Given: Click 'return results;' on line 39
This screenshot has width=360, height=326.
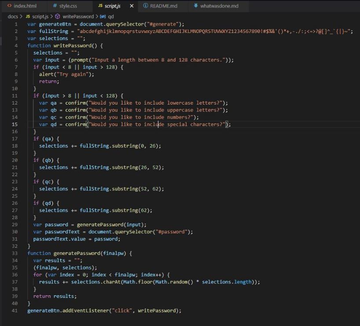Looking at the screenshot, I should pos(55,296).
